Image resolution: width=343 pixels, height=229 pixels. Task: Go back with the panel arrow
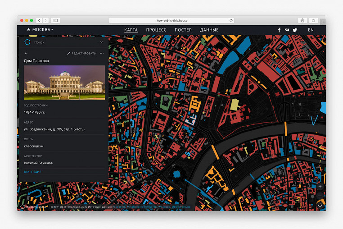26,53
